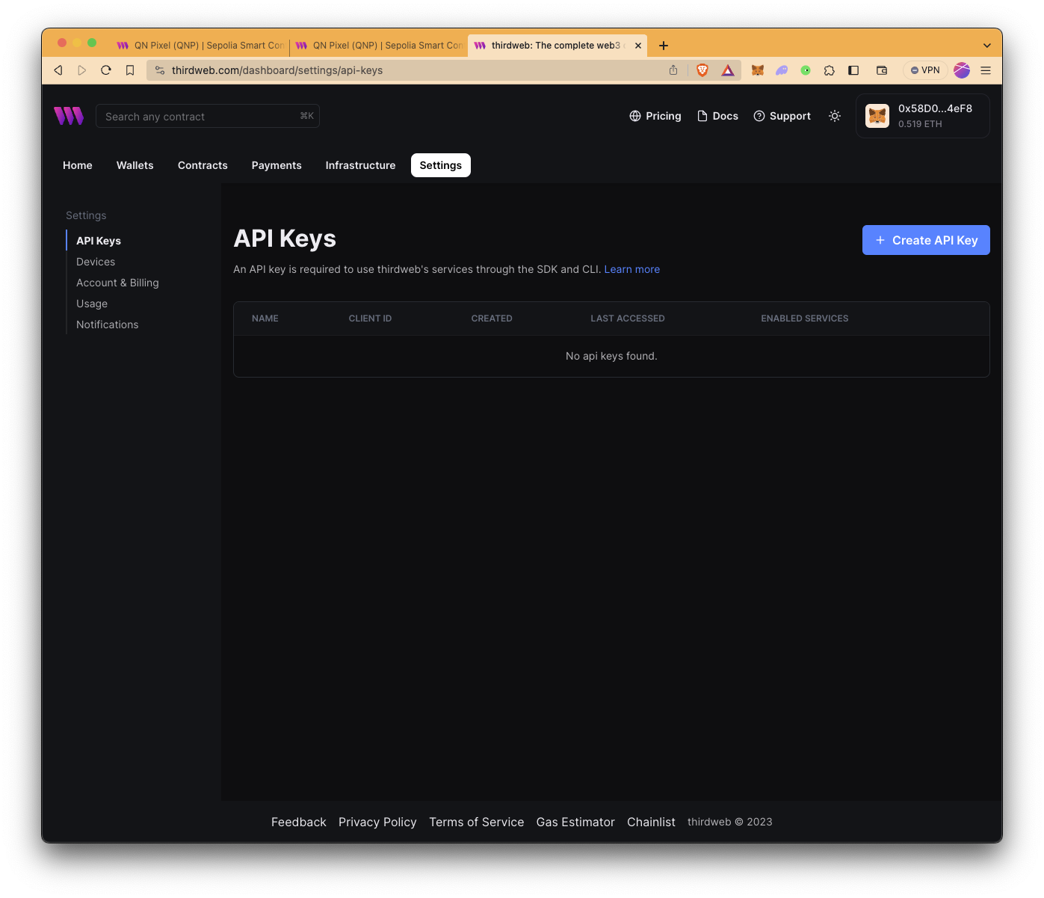Image resolution: width=1044 pixels, height=898 pixels.
Task: Expand the tab list chevron
Action: point(987,46)
